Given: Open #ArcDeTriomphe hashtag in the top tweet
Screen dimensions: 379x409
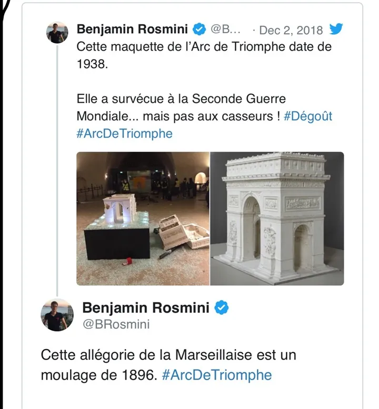Looking at the screenshot, I should (x=124, y=134).
